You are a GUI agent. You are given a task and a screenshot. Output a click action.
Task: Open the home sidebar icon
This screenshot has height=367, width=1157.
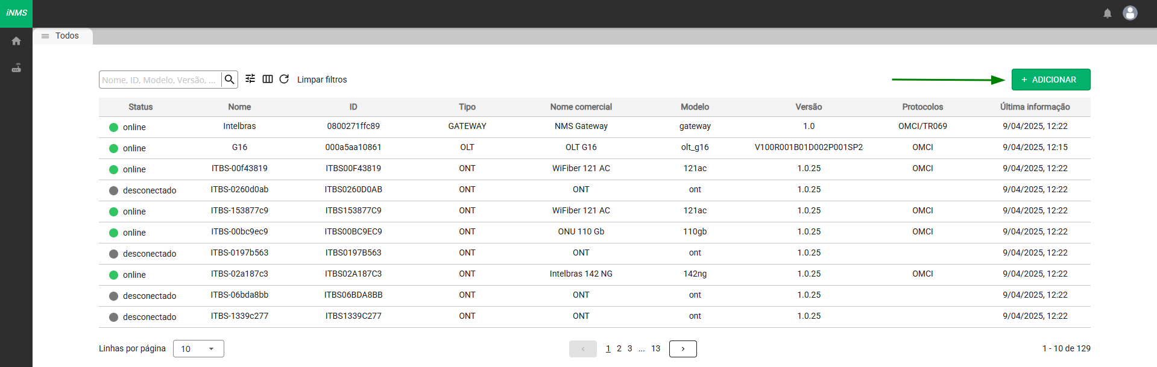(16, 41)
